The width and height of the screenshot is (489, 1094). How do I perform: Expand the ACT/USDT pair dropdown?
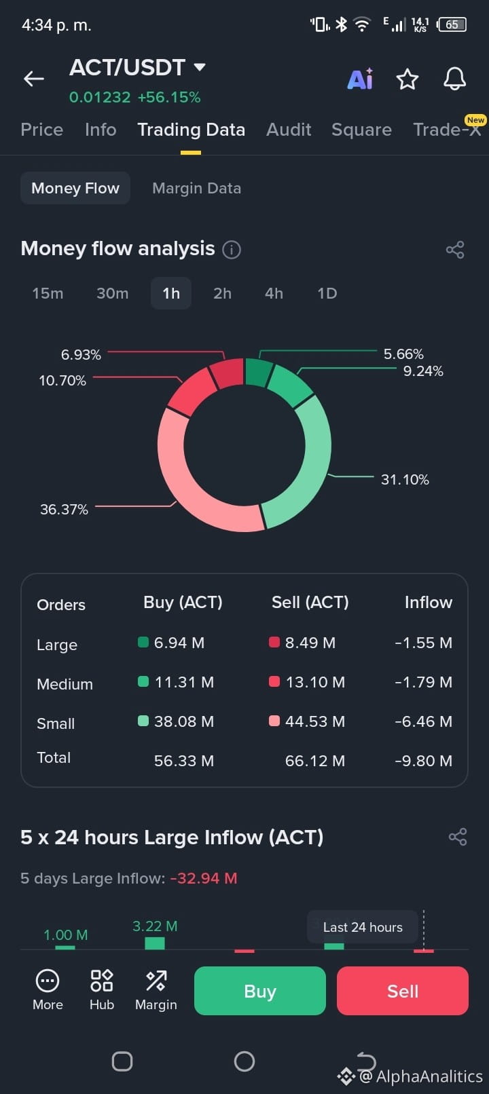pos(199,67)
